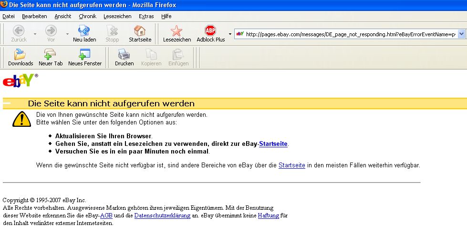Screen dimensions: 467x246
Task: Click 'Versuchen Sie es in ein paar Minuten noch einmal'
Action: (x=132, y=152)
